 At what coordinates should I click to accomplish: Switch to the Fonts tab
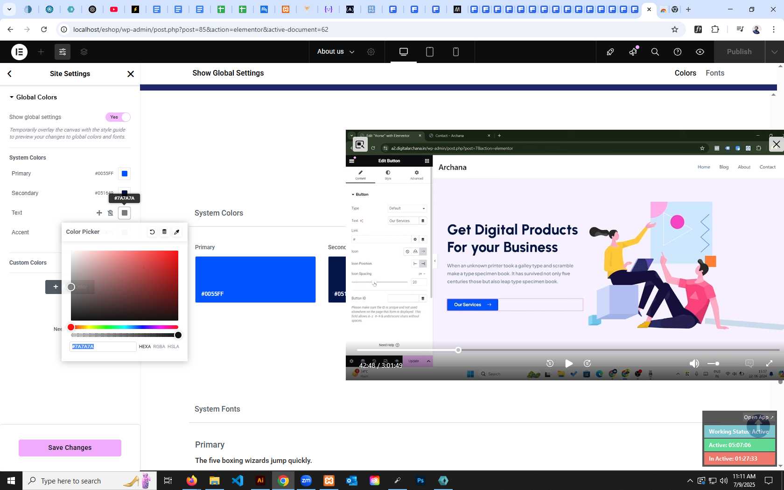pos(715,73)
